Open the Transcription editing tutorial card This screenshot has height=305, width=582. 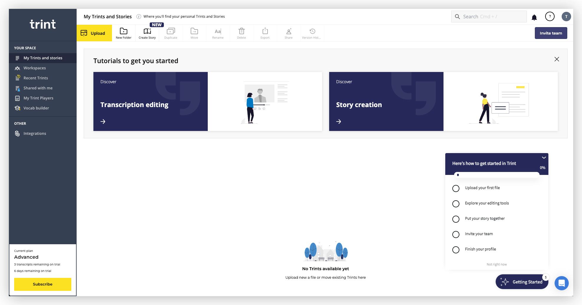(x=208, y=101)
